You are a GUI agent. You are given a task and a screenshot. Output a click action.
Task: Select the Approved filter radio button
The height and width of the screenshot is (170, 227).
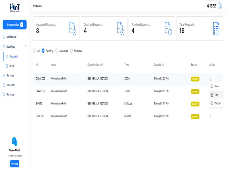pos(57,51)
